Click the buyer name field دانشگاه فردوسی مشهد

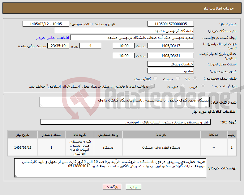tap(124, 31)
